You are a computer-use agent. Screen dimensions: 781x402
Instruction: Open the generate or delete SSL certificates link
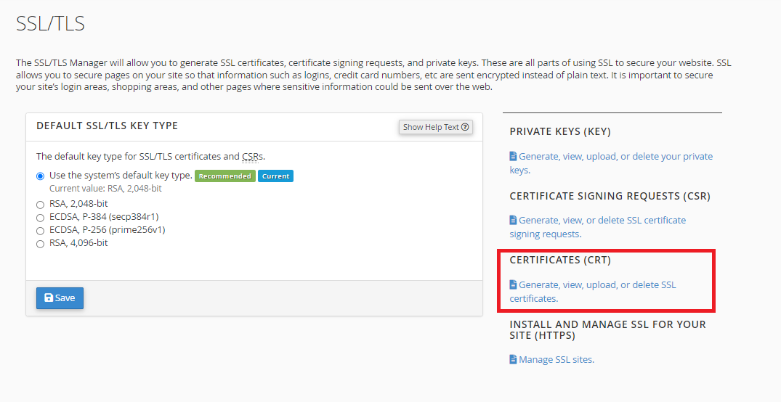(x=593, y=292)
